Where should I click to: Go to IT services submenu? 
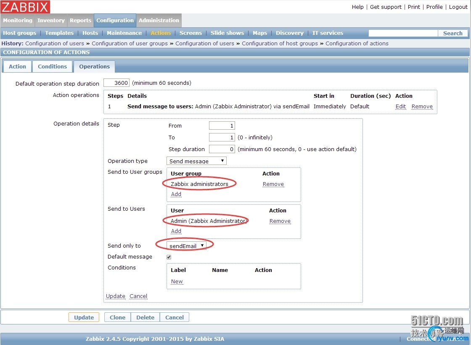[328, 33]
